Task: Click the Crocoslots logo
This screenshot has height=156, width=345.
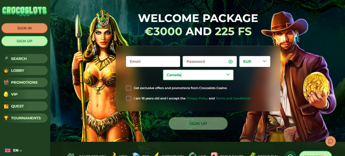Action: [24, 11]
